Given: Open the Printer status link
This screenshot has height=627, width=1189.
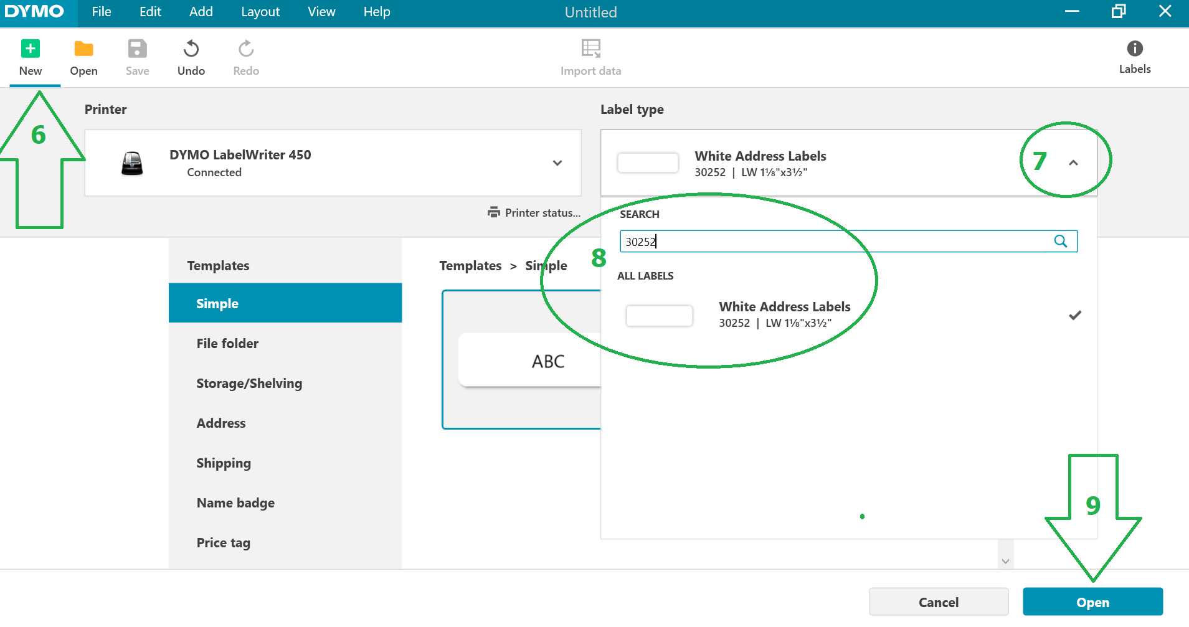Looking at the screenshot, I should click(x=534, y=213).
